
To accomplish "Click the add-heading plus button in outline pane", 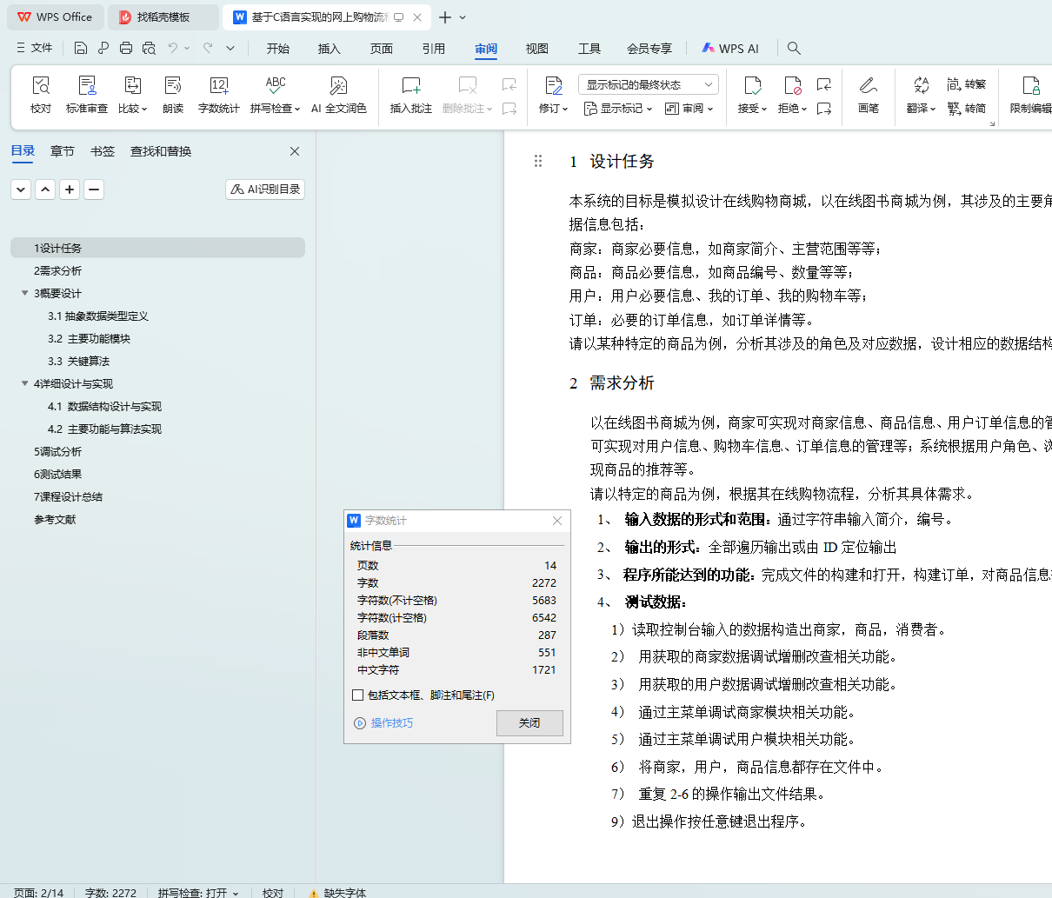I will point(70,189).
